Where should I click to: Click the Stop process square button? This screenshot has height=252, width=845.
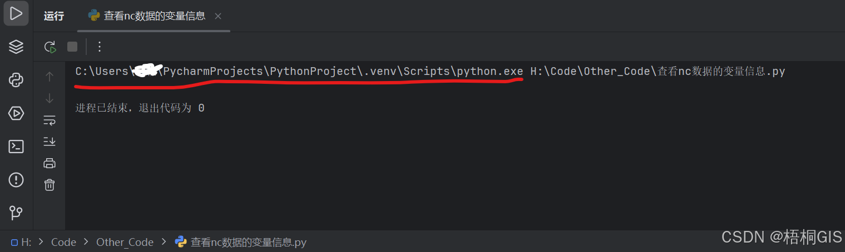72,47
